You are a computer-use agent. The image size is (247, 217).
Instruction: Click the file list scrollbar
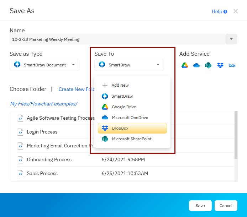[x=236, y=135]
